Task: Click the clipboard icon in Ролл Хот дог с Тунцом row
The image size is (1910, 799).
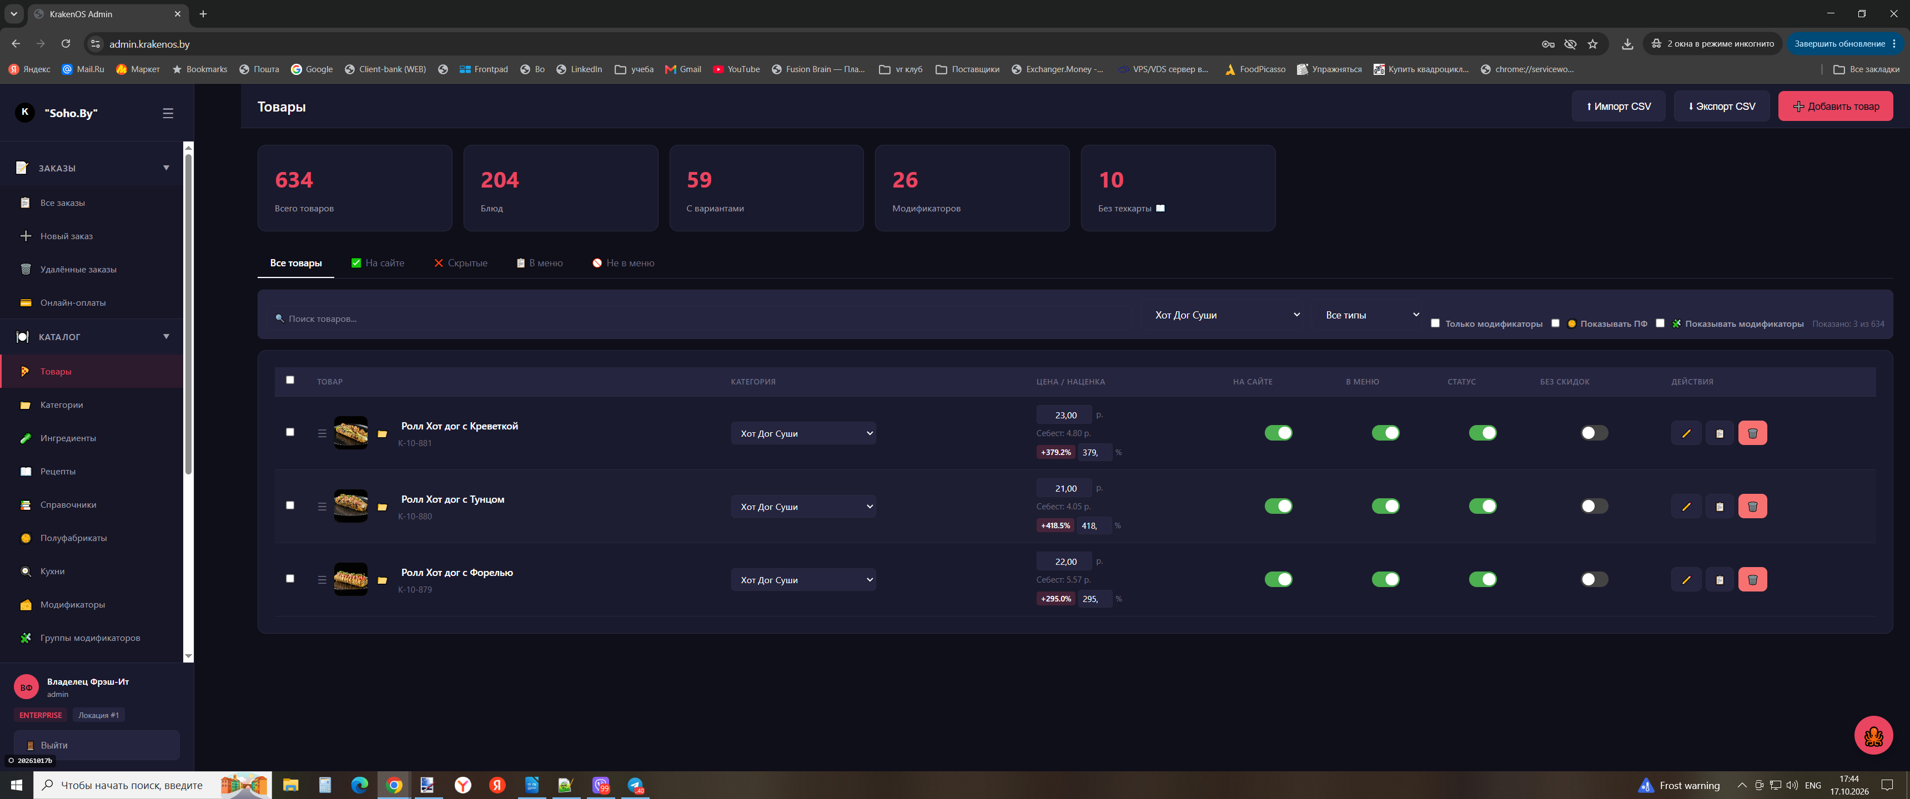Action: [x=1720, y=507]
